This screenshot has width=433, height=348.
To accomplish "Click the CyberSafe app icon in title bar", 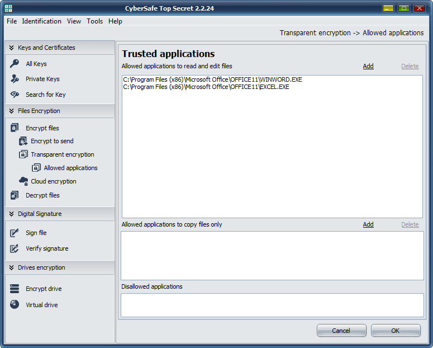I will (x=8, y=8).
